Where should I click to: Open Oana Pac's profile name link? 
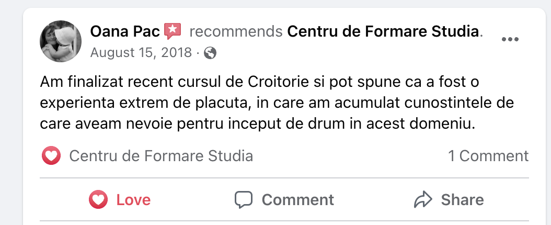(124, 31)
